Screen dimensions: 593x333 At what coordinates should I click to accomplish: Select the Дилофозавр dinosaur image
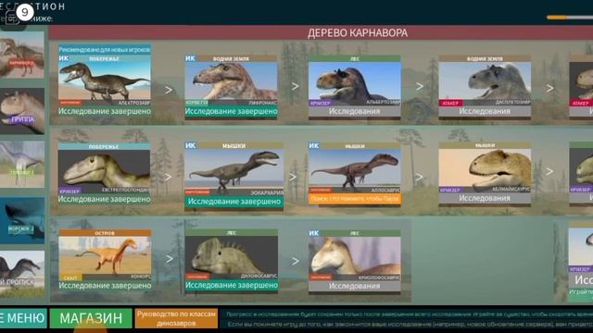231,255
